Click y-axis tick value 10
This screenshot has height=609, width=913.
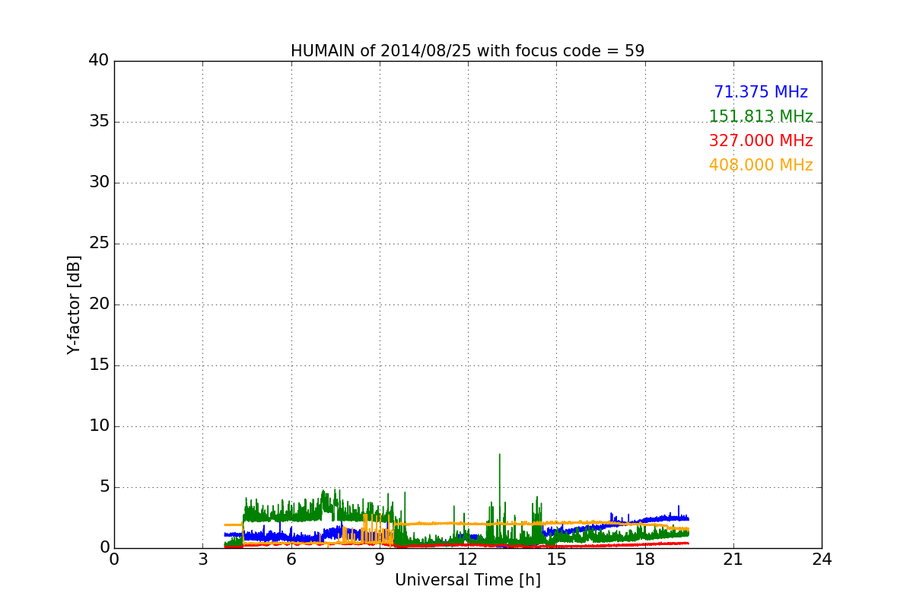[x=99, y=426]
